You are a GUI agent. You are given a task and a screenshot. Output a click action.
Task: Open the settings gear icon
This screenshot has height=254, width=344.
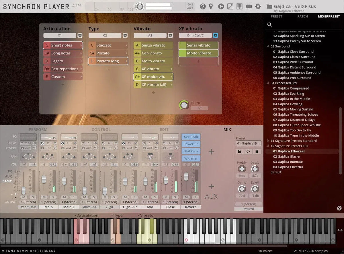(258, 6)
